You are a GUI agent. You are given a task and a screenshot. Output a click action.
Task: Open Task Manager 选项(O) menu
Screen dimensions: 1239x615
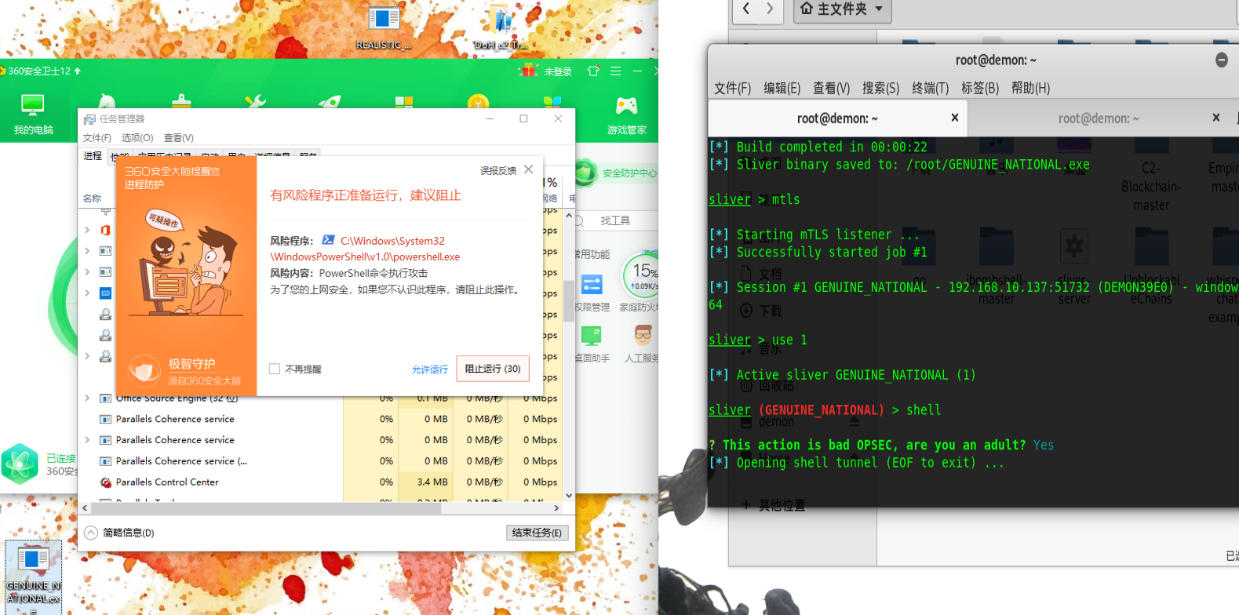(x=137, y=137)
